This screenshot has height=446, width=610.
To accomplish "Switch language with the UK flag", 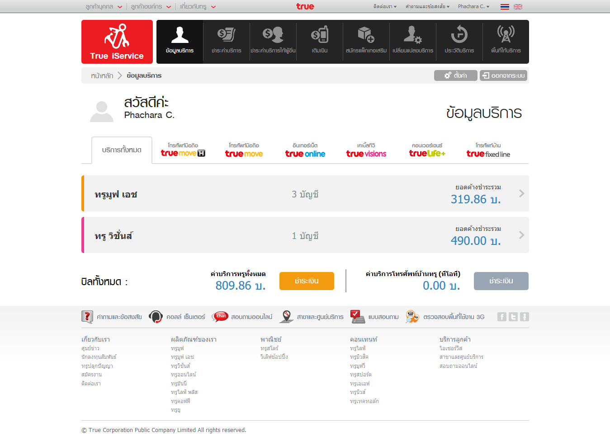I will (x=518, y=7).
